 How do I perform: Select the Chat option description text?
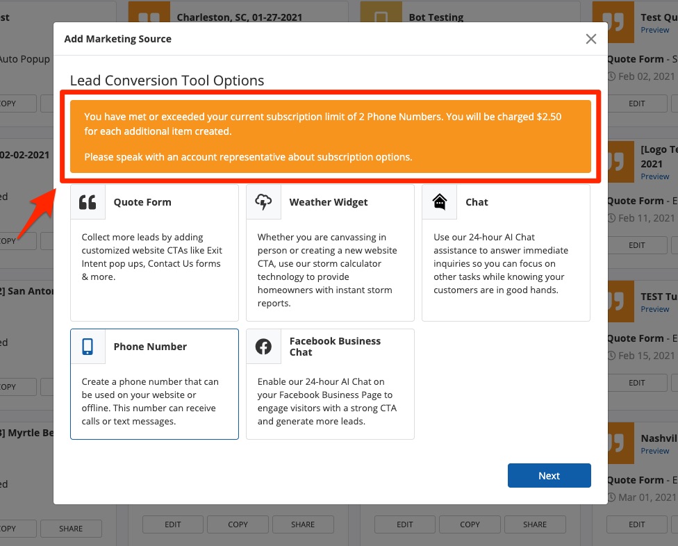[500, 263]
